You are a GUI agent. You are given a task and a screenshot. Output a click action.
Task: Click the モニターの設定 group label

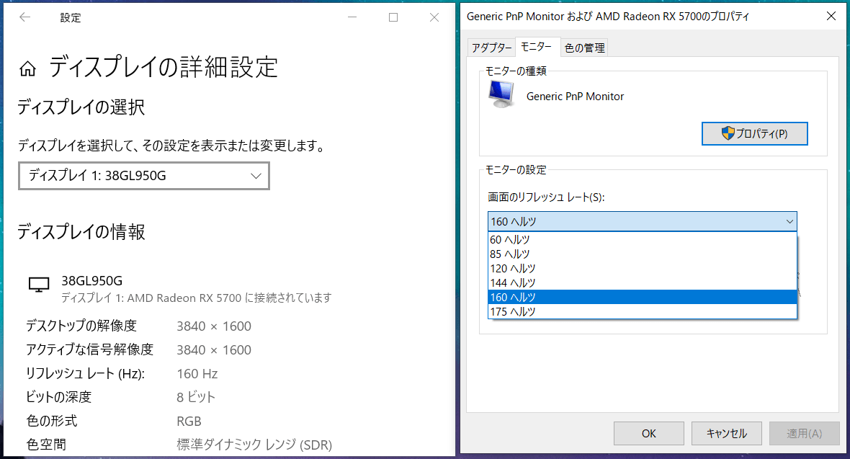click(x=516, y=170)
